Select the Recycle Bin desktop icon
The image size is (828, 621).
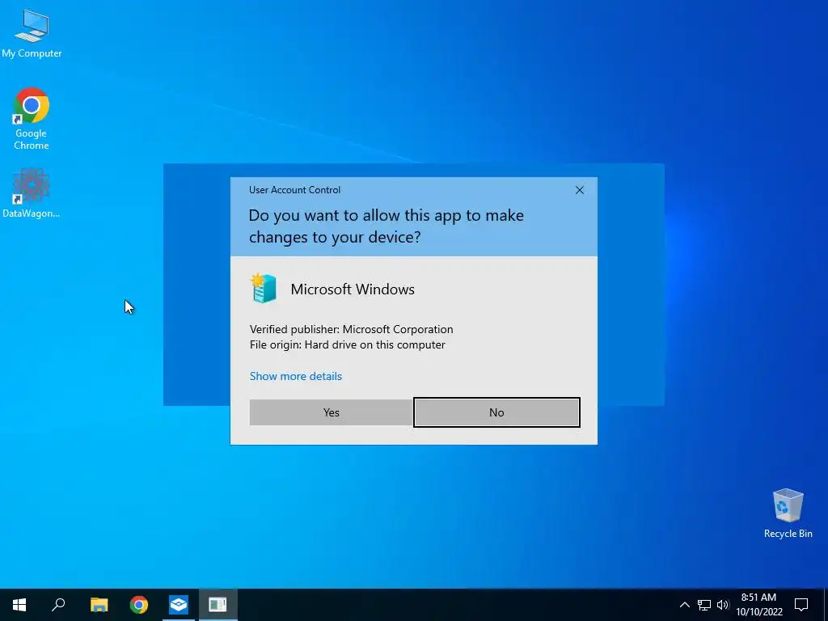pyautogui.click(x=788, y=513)
